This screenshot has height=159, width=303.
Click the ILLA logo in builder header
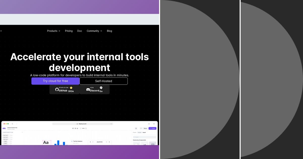[4, 128]
